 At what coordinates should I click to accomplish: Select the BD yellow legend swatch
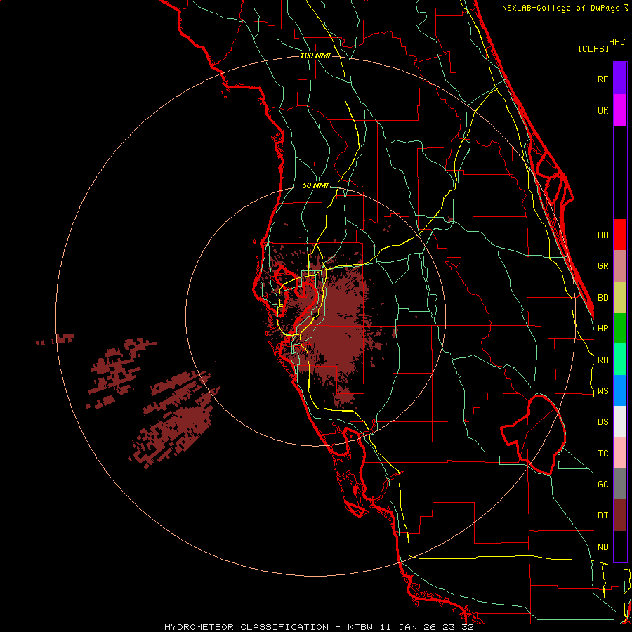tap(620, 297)
